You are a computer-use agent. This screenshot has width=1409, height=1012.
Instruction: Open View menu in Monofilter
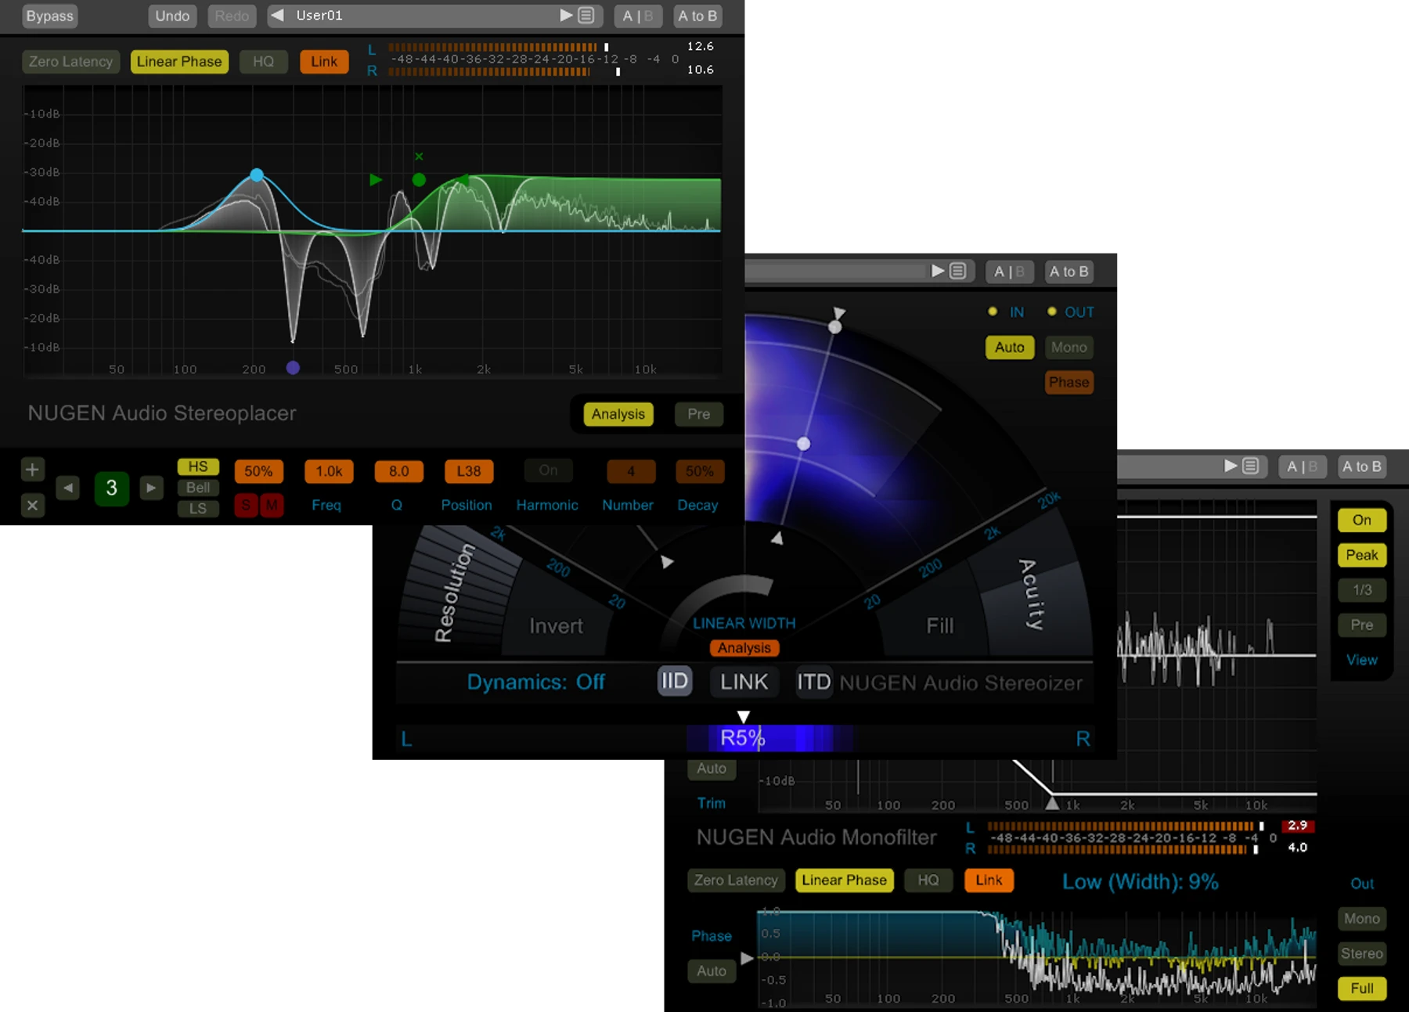[x=1362, y=660]
